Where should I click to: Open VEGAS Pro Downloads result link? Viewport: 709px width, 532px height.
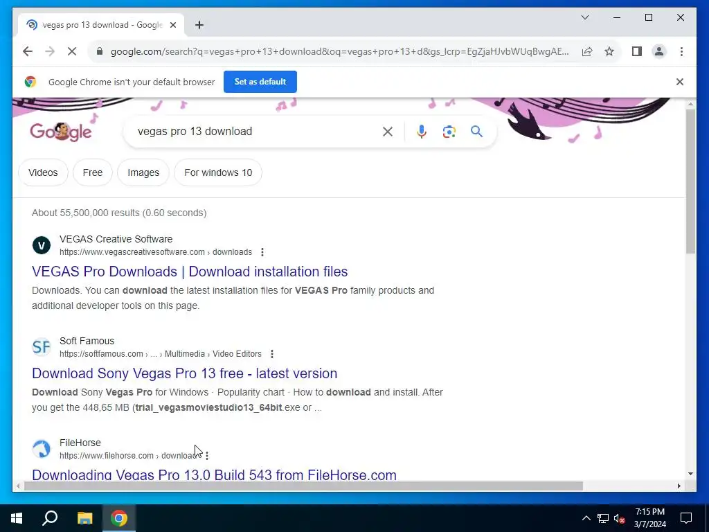[190, 272]
